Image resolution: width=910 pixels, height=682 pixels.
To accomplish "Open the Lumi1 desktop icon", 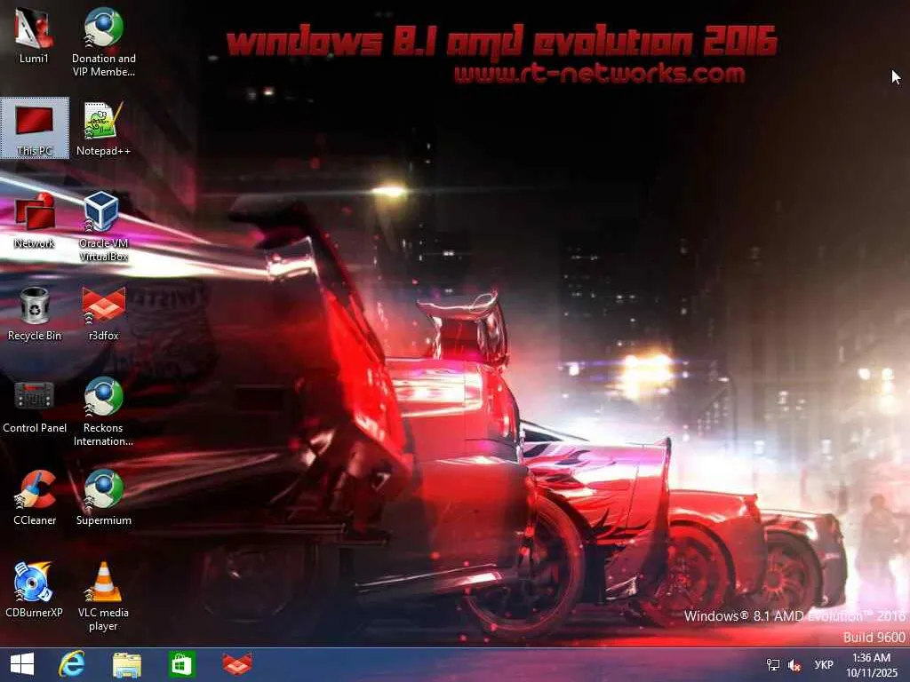I will point(35,36).
